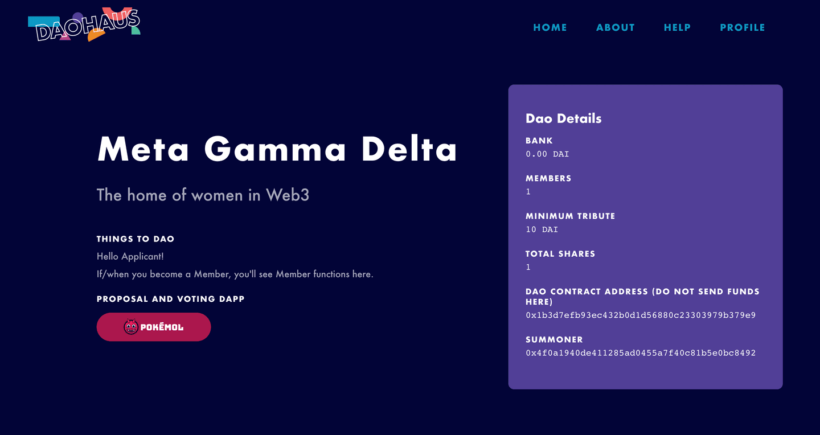Click the tagline about women in Web3
The height and width of the screenshot is (435, 820).
[x=203, y=195]
